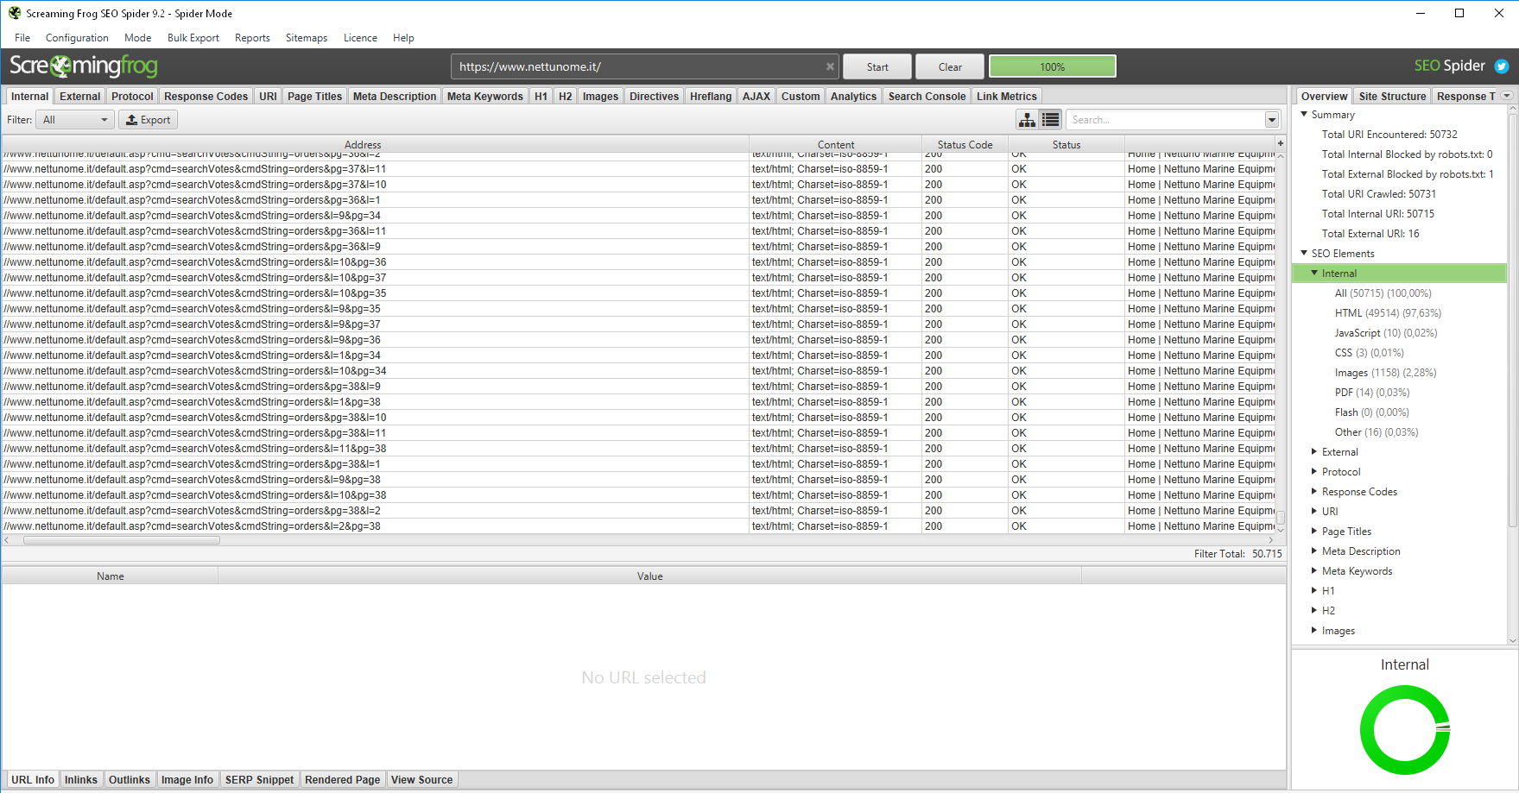
Task: Click the 'Total URI Crawled: 50731' summary line
Action: coord(1379,193)
